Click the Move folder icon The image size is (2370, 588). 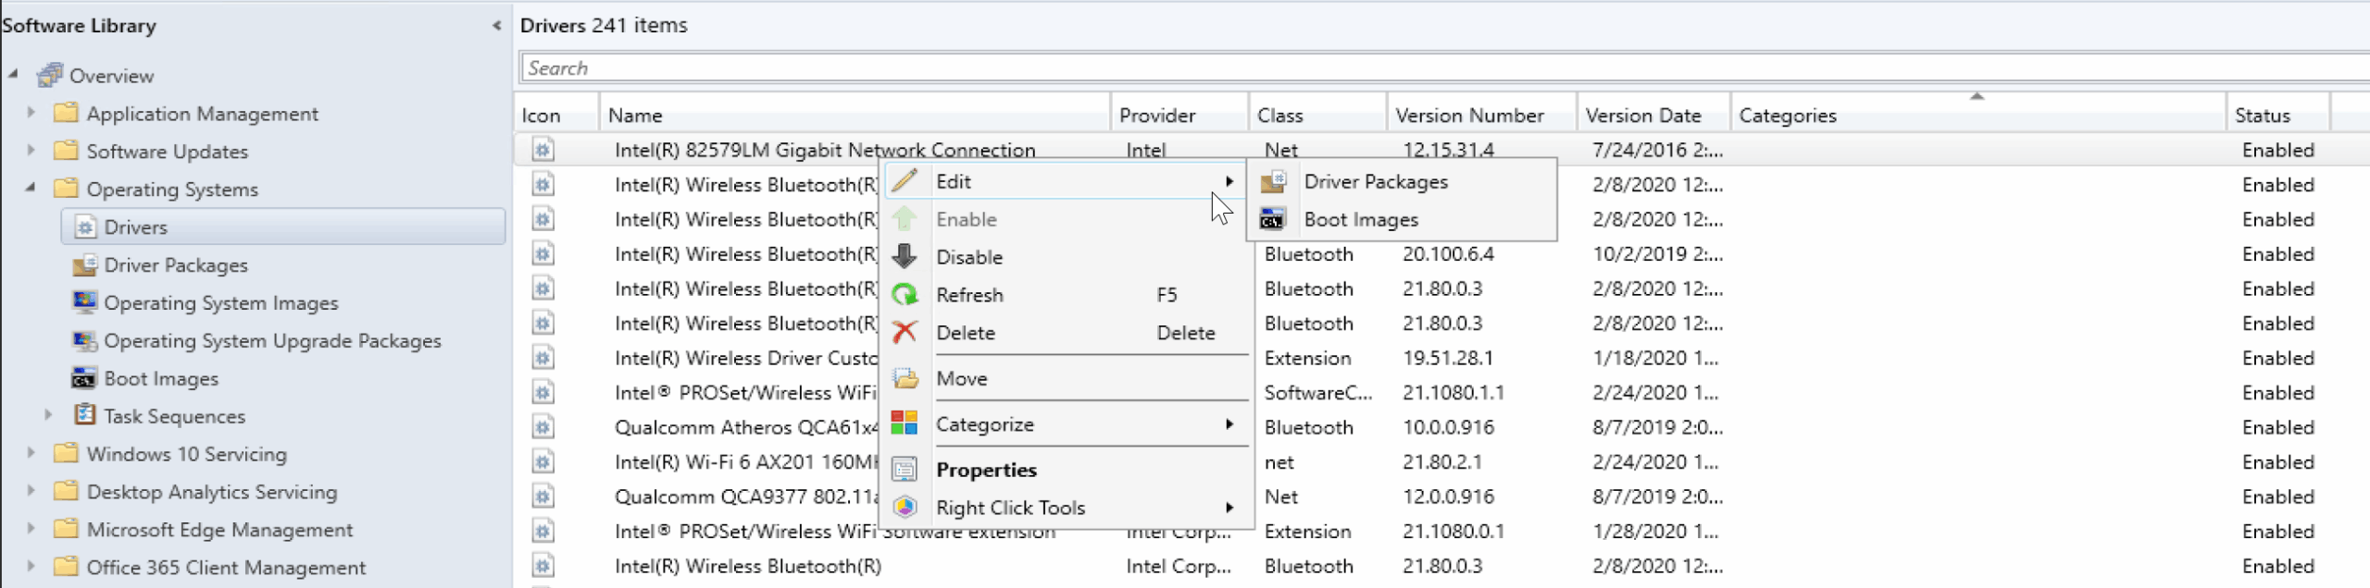[x=904, y=379]
